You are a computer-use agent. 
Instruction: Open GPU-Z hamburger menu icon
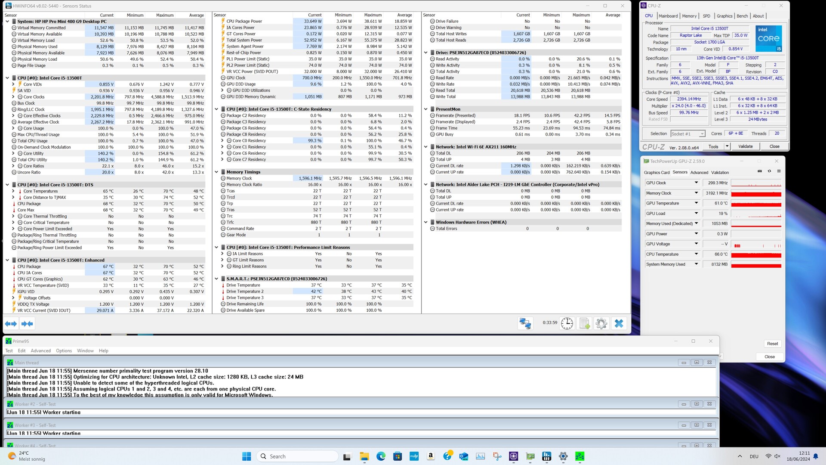point(779,171)
